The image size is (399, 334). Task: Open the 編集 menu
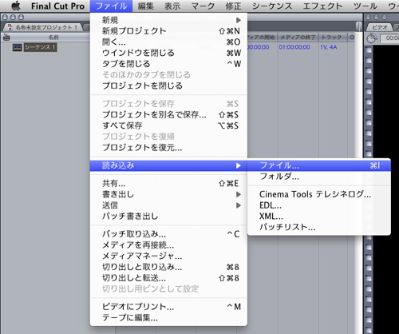point(145,6)
